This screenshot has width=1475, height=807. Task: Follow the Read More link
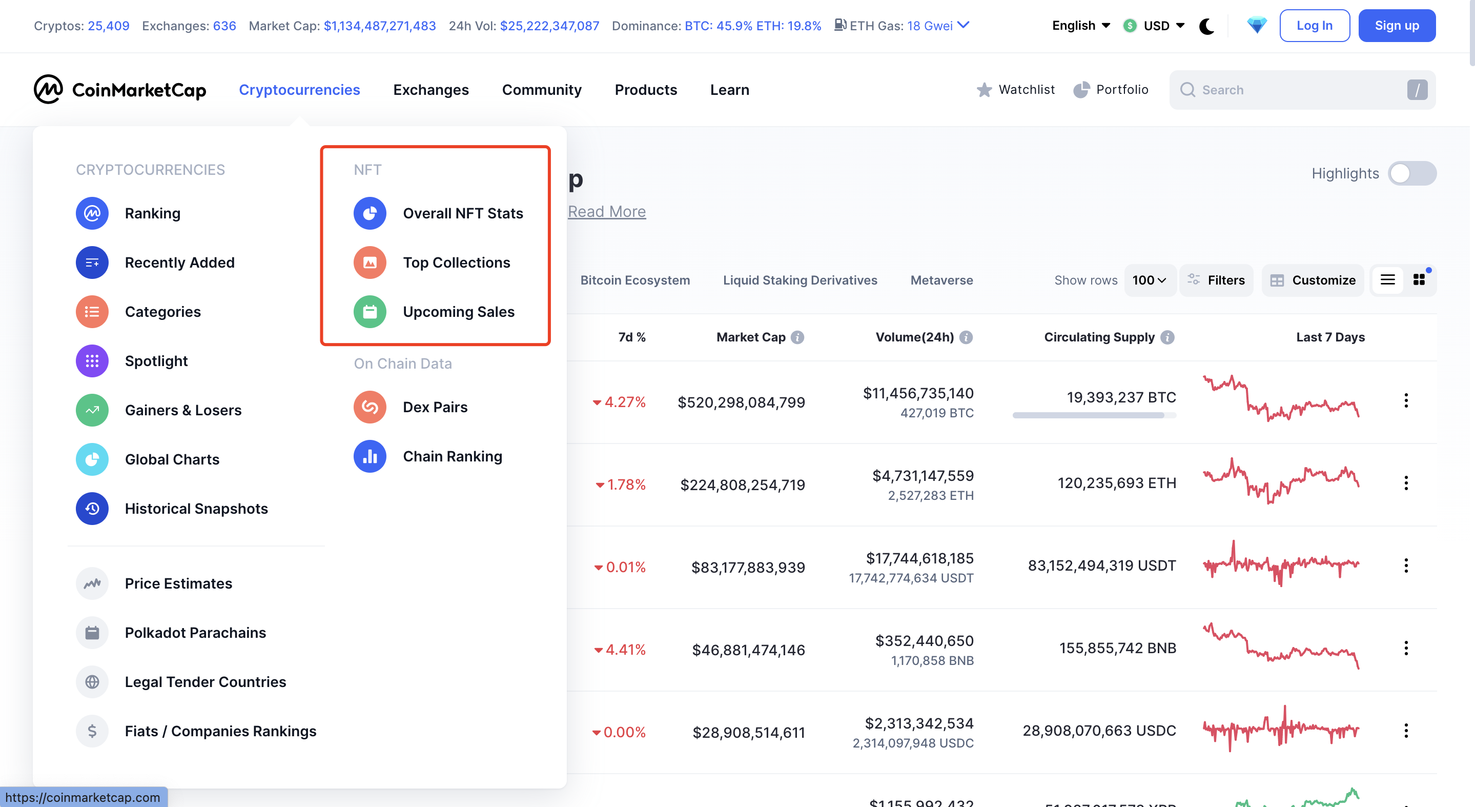606,211
